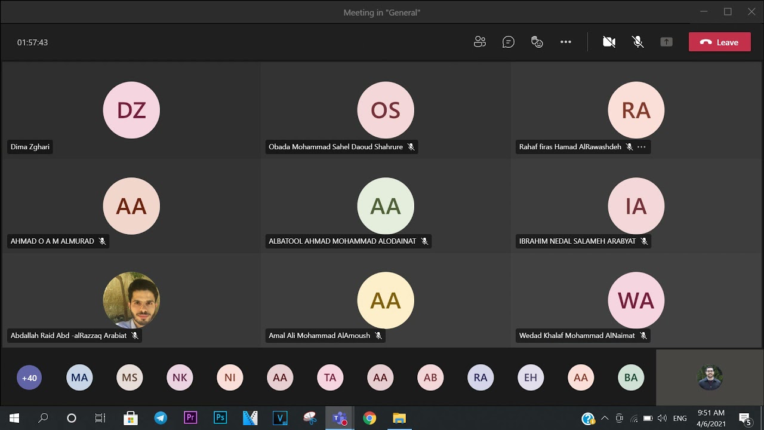This screenshot has width=764, height=430.
Task: Open File Explorer from taskbar
Action: [x=399, y=418]
